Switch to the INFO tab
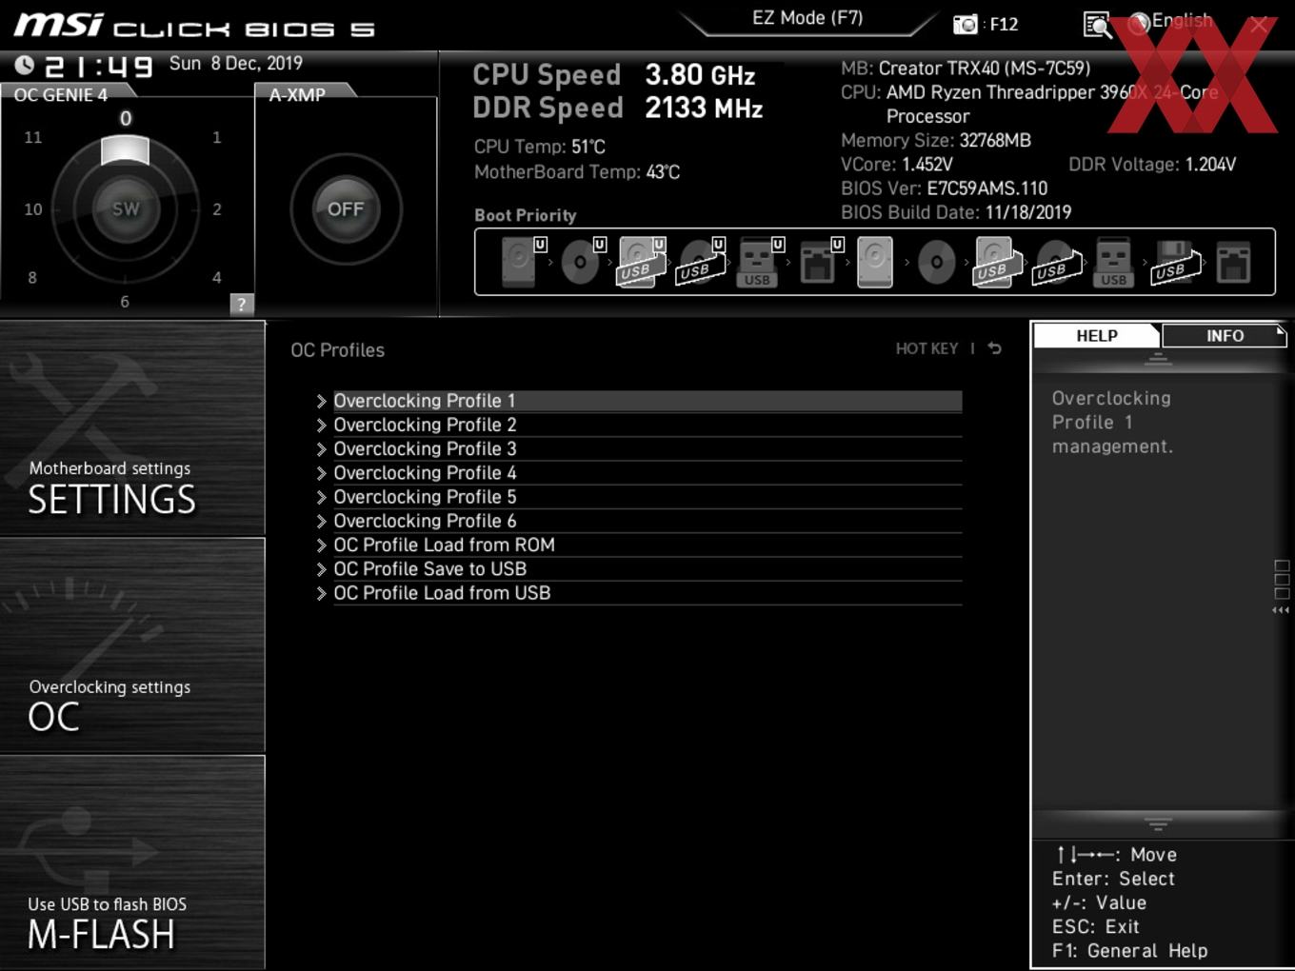Viewport: 1295px width, 971px height. (1225, 335)
